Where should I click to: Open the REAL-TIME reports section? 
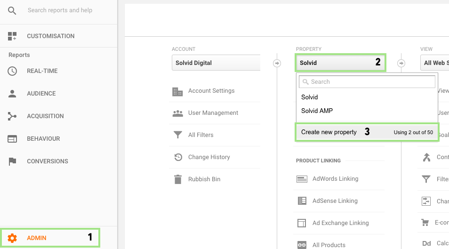tap(42, 71)
